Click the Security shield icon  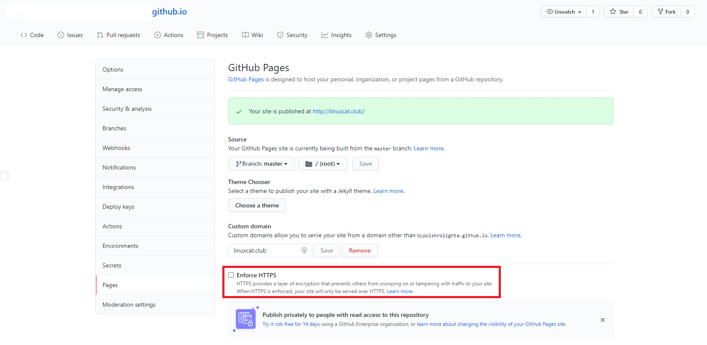pyautogui.click(x=280, y=35)
